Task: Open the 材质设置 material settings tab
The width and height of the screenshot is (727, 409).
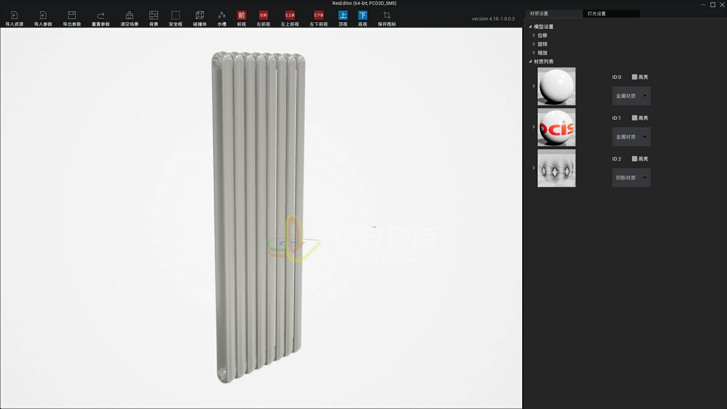Action: [554, 14]
